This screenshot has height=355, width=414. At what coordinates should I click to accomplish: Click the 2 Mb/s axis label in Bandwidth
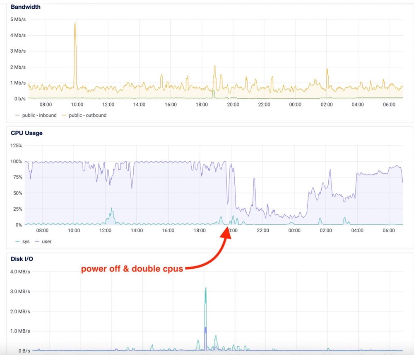(x=18, y=67)
